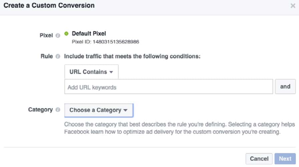Viewport: 299px width, 167px height.
Task: Click the info icon next to Pixel
Action: [x=58, y=35]
